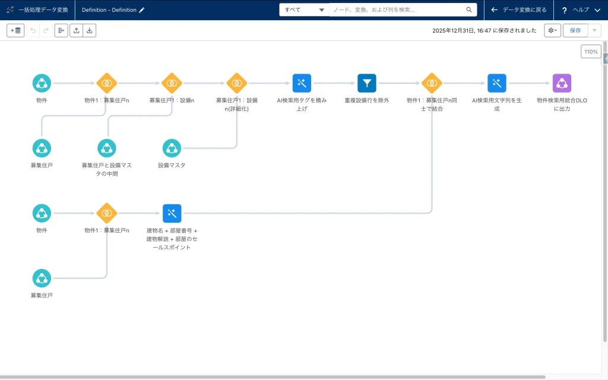Open the すべて search scope dropdown

304,10
